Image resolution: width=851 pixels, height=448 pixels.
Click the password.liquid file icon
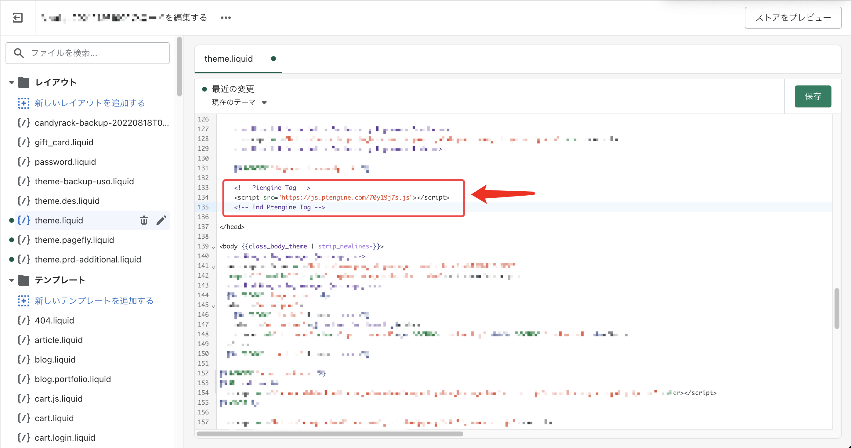tap(24, 161)
